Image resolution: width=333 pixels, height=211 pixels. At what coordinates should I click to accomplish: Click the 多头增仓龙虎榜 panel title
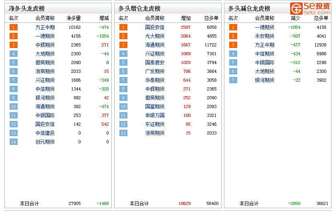click(139, 8)
